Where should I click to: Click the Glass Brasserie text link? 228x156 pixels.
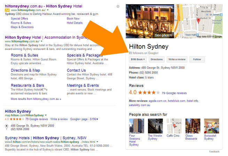[191, 137]
